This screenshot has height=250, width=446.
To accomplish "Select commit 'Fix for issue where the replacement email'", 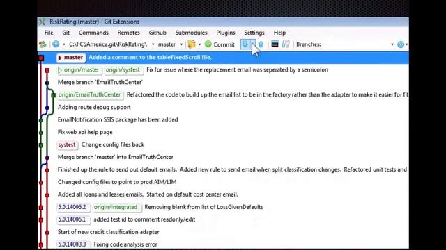I will tap(237, 69).
